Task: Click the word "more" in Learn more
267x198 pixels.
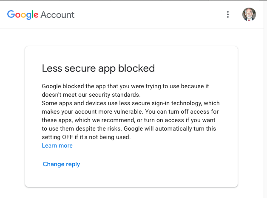Action: [65, 145]
